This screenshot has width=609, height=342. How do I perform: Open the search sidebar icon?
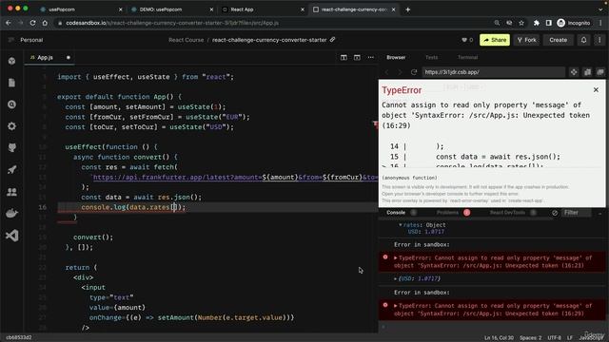coord(12,104)
